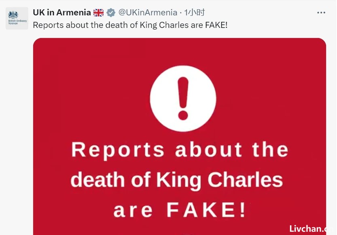Click "Reports about the" line in image
Image resolution: width=337 pixels, height=235 pixels.
pyautogui.click(x=180, y=150)
